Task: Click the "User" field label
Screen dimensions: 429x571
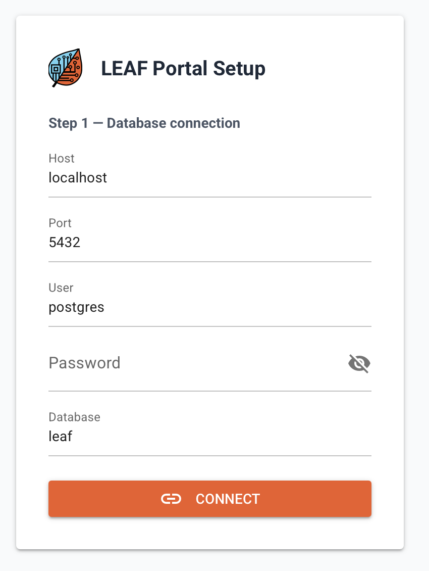Action: pos(61,288)
